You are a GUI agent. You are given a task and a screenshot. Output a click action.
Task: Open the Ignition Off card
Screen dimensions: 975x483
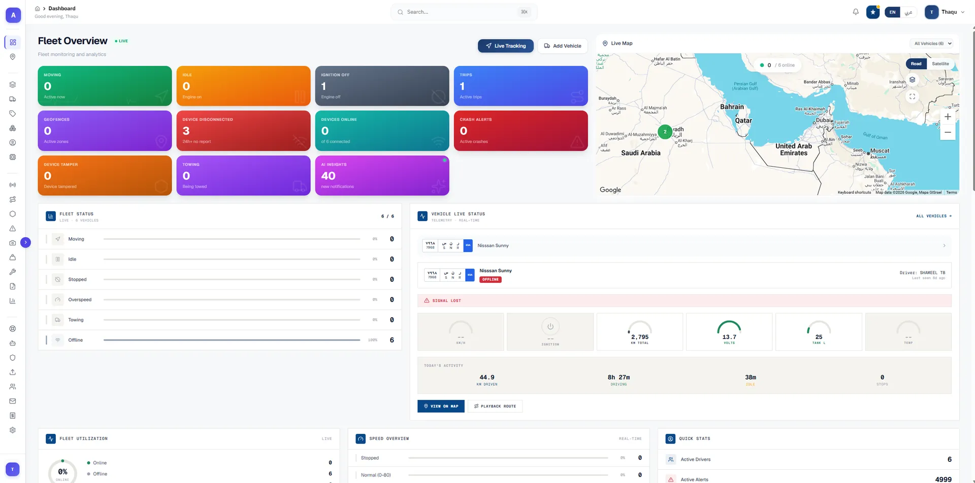click(382, 86)
